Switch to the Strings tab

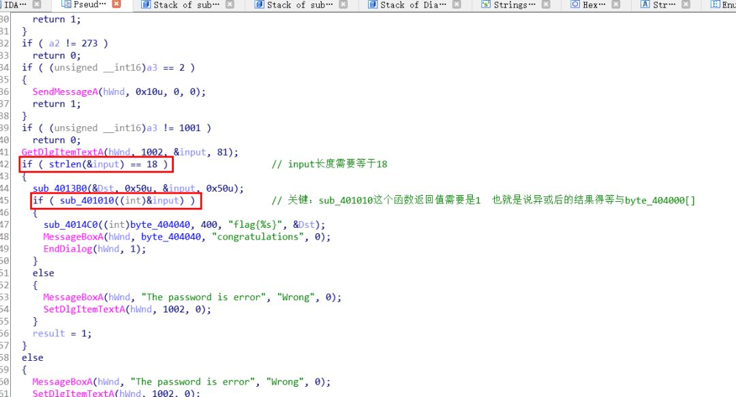[x=515, y=5]
